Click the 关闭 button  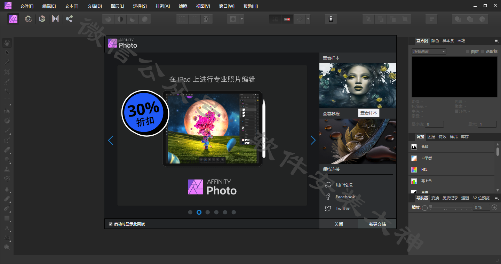coord(339,224)
